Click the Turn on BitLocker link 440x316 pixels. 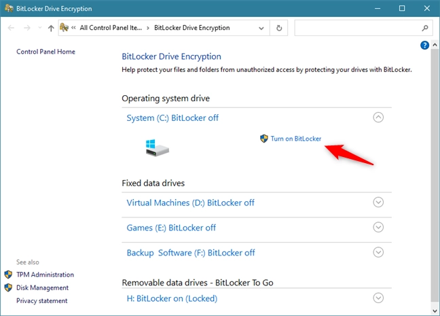(296, 139)
